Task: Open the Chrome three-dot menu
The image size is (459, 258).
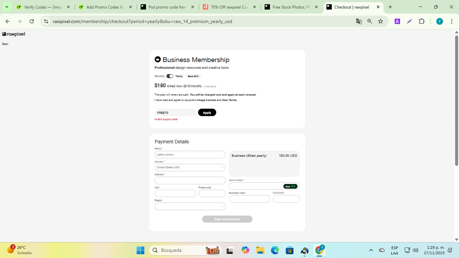Action: [x=452, y=21]
